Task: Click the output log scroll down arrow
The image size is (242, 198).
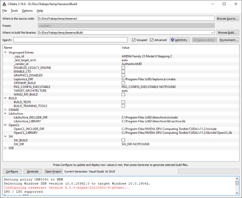Action: click(237, 193)
